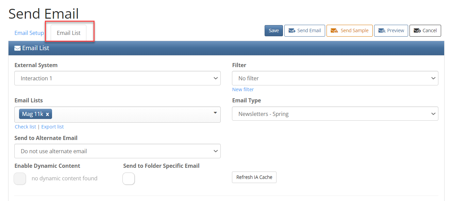Click the envelope icon on Send Email button
452x201 pixels.
(291, 31)
